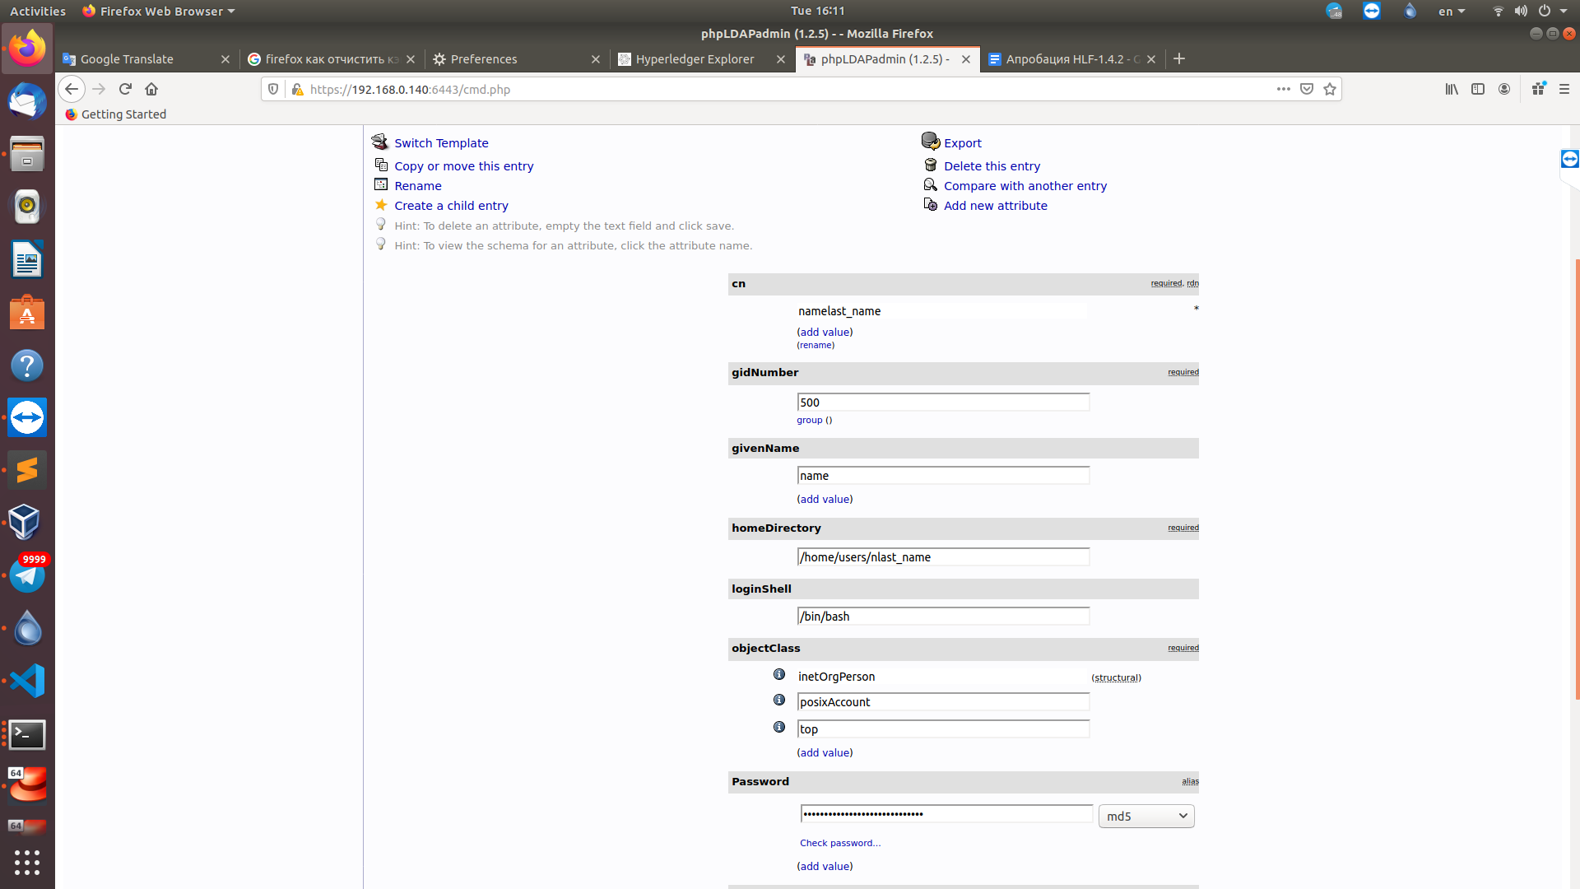Click info icon beside inetOrgPerson
The image size is (1580, 889).
tap(779, 675)
